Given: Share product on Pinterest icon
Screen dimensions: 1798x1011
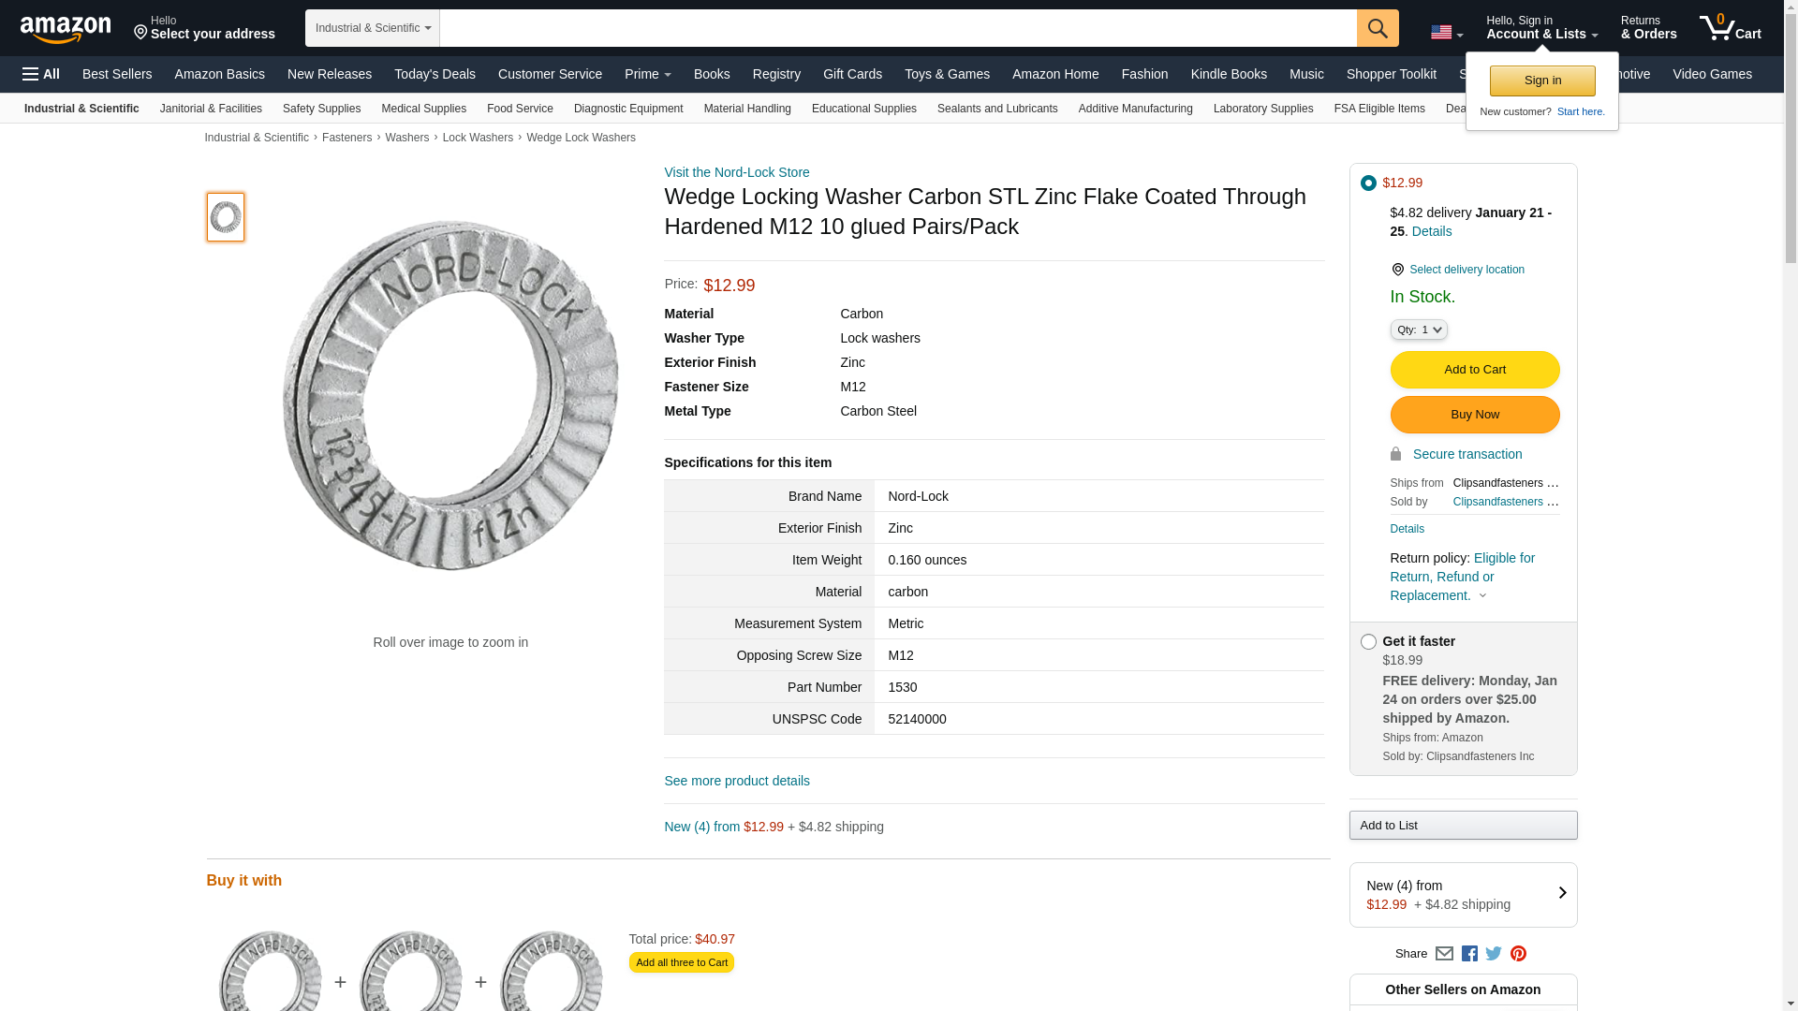Looking at the screenshot, I should (1518, 953).
